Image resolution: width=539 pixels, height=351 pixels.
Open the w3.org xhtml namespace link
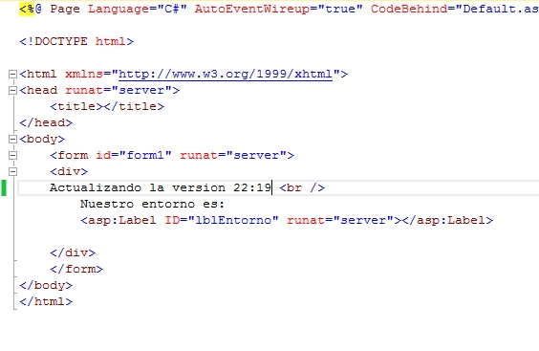coord(226,75)
